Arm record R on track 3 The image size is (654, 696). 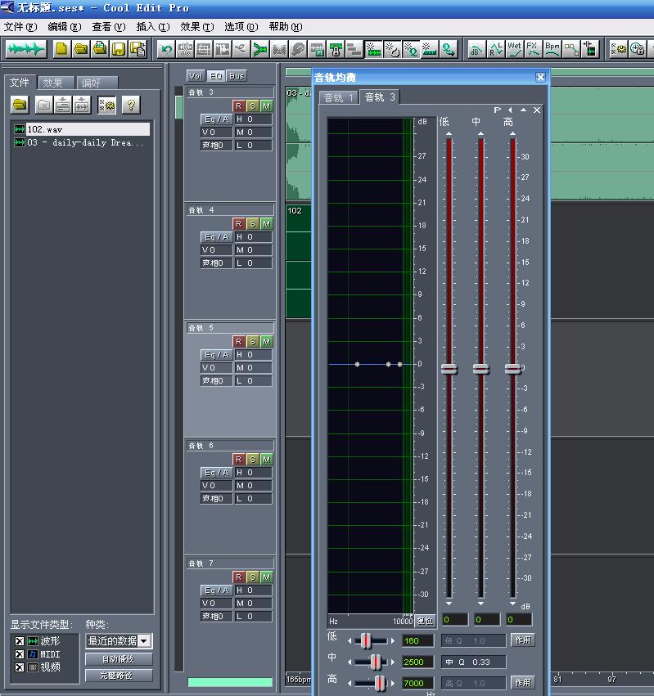(x=238, y=106)
